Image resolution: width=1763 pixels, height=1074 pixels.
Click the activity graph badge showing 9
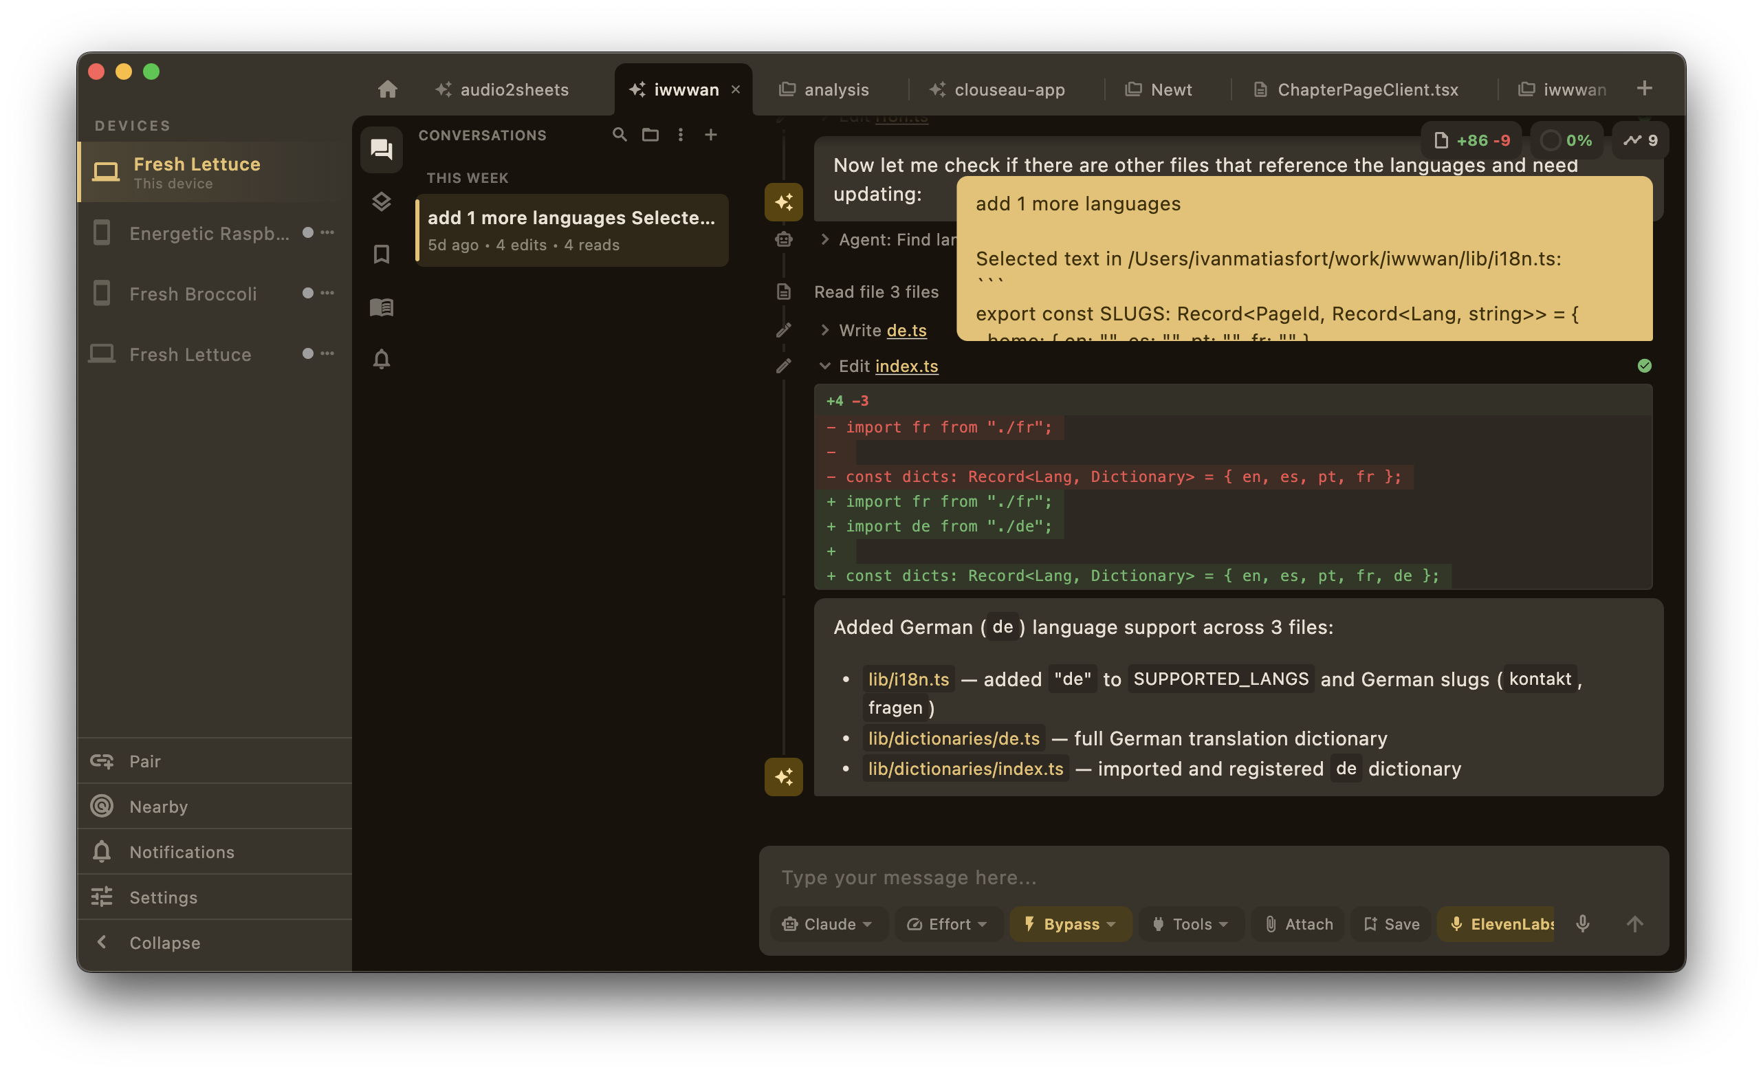click(1641, 140)
